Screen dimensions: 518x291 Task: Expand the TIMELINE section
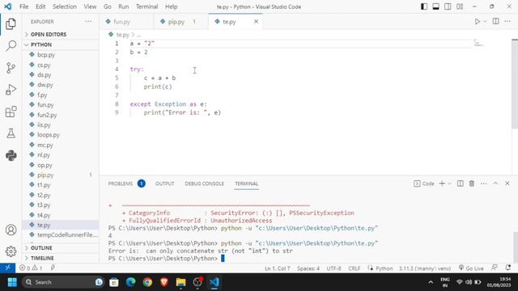click(61, 258)
